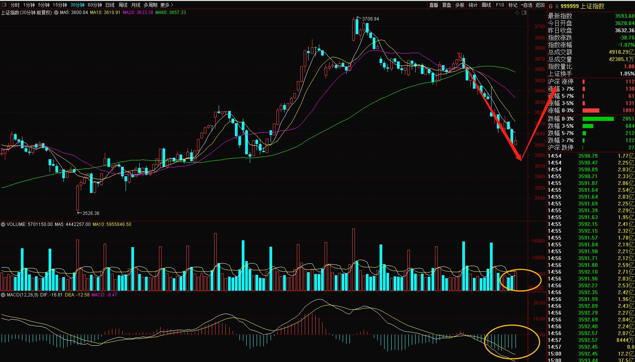Screen dimensions: 635x362
Task: Switch to 分时 intraday view
Action: coord(15,5)
